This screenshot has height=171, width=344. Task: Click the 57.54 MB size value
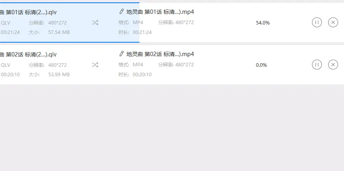pos(59,32)
